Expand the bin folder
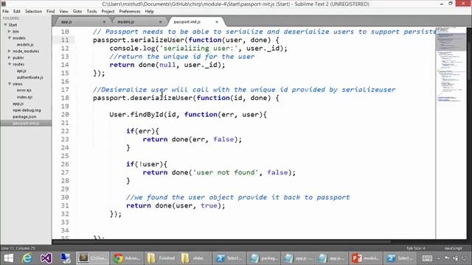This screenshot has width=472, height=265. (10, 31)
